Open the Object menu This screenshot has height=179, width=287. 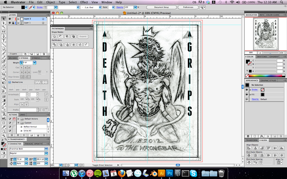[51, 2]
